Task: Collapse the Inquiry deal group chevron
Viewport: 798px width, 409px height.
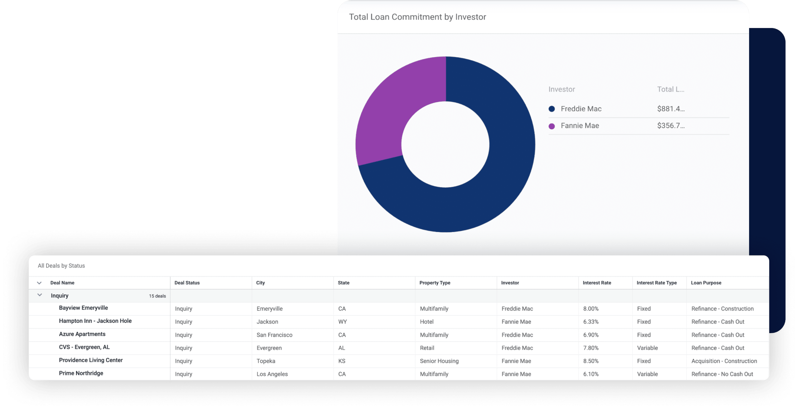Action: coord(40,295)
